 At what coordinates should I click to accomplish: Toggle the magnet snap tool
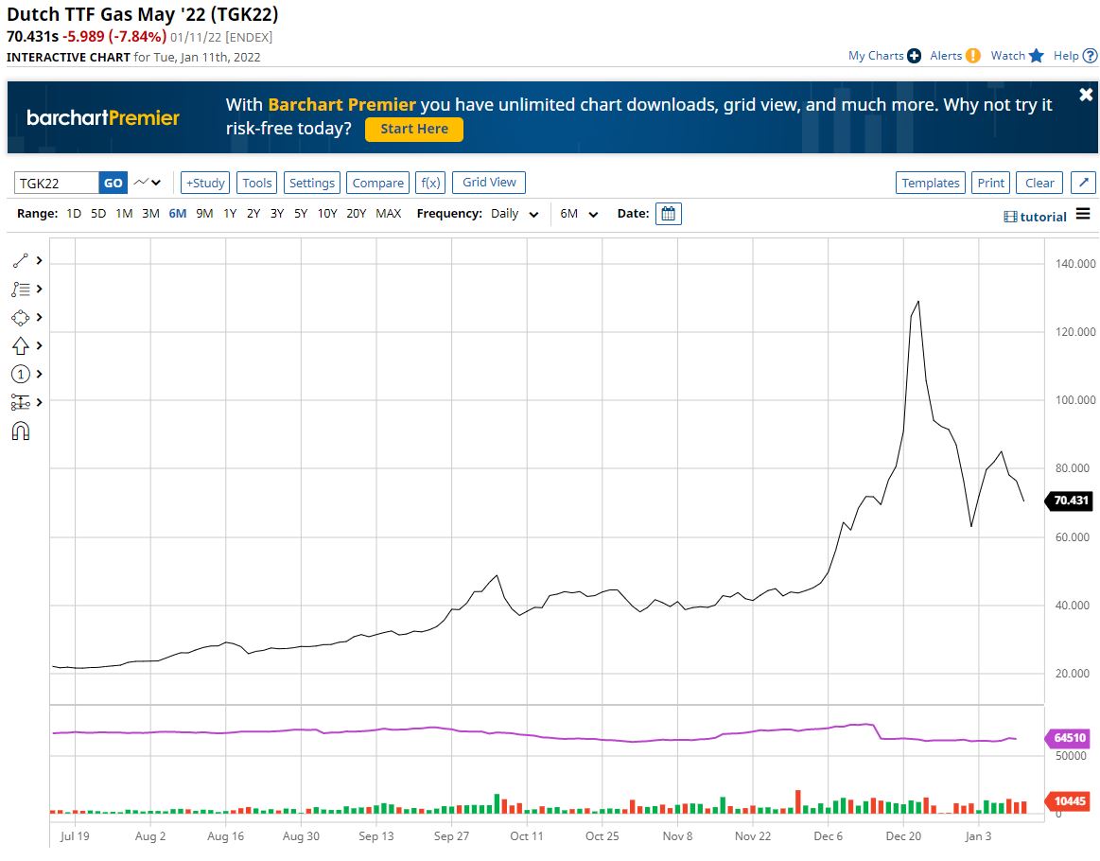(x=21, y=430)
